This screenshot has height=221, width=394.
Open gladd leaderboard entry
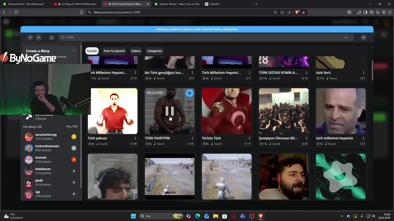51,182
